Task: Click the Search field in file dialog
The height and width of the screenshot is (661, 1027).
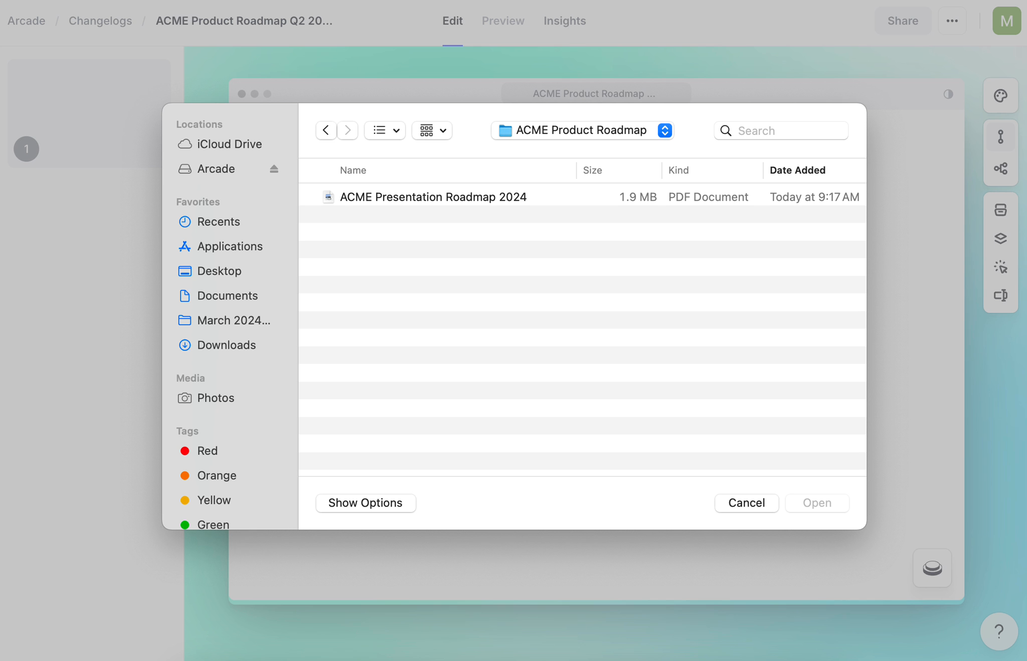Action: 781,130
